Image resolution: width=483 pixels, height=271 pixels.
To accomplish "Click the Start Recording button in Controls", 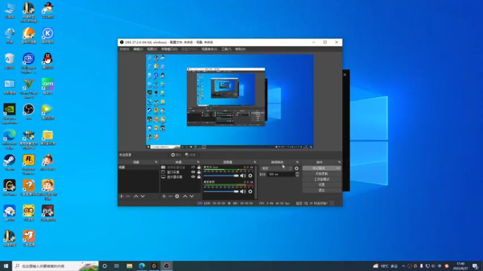I will (322, 173).
